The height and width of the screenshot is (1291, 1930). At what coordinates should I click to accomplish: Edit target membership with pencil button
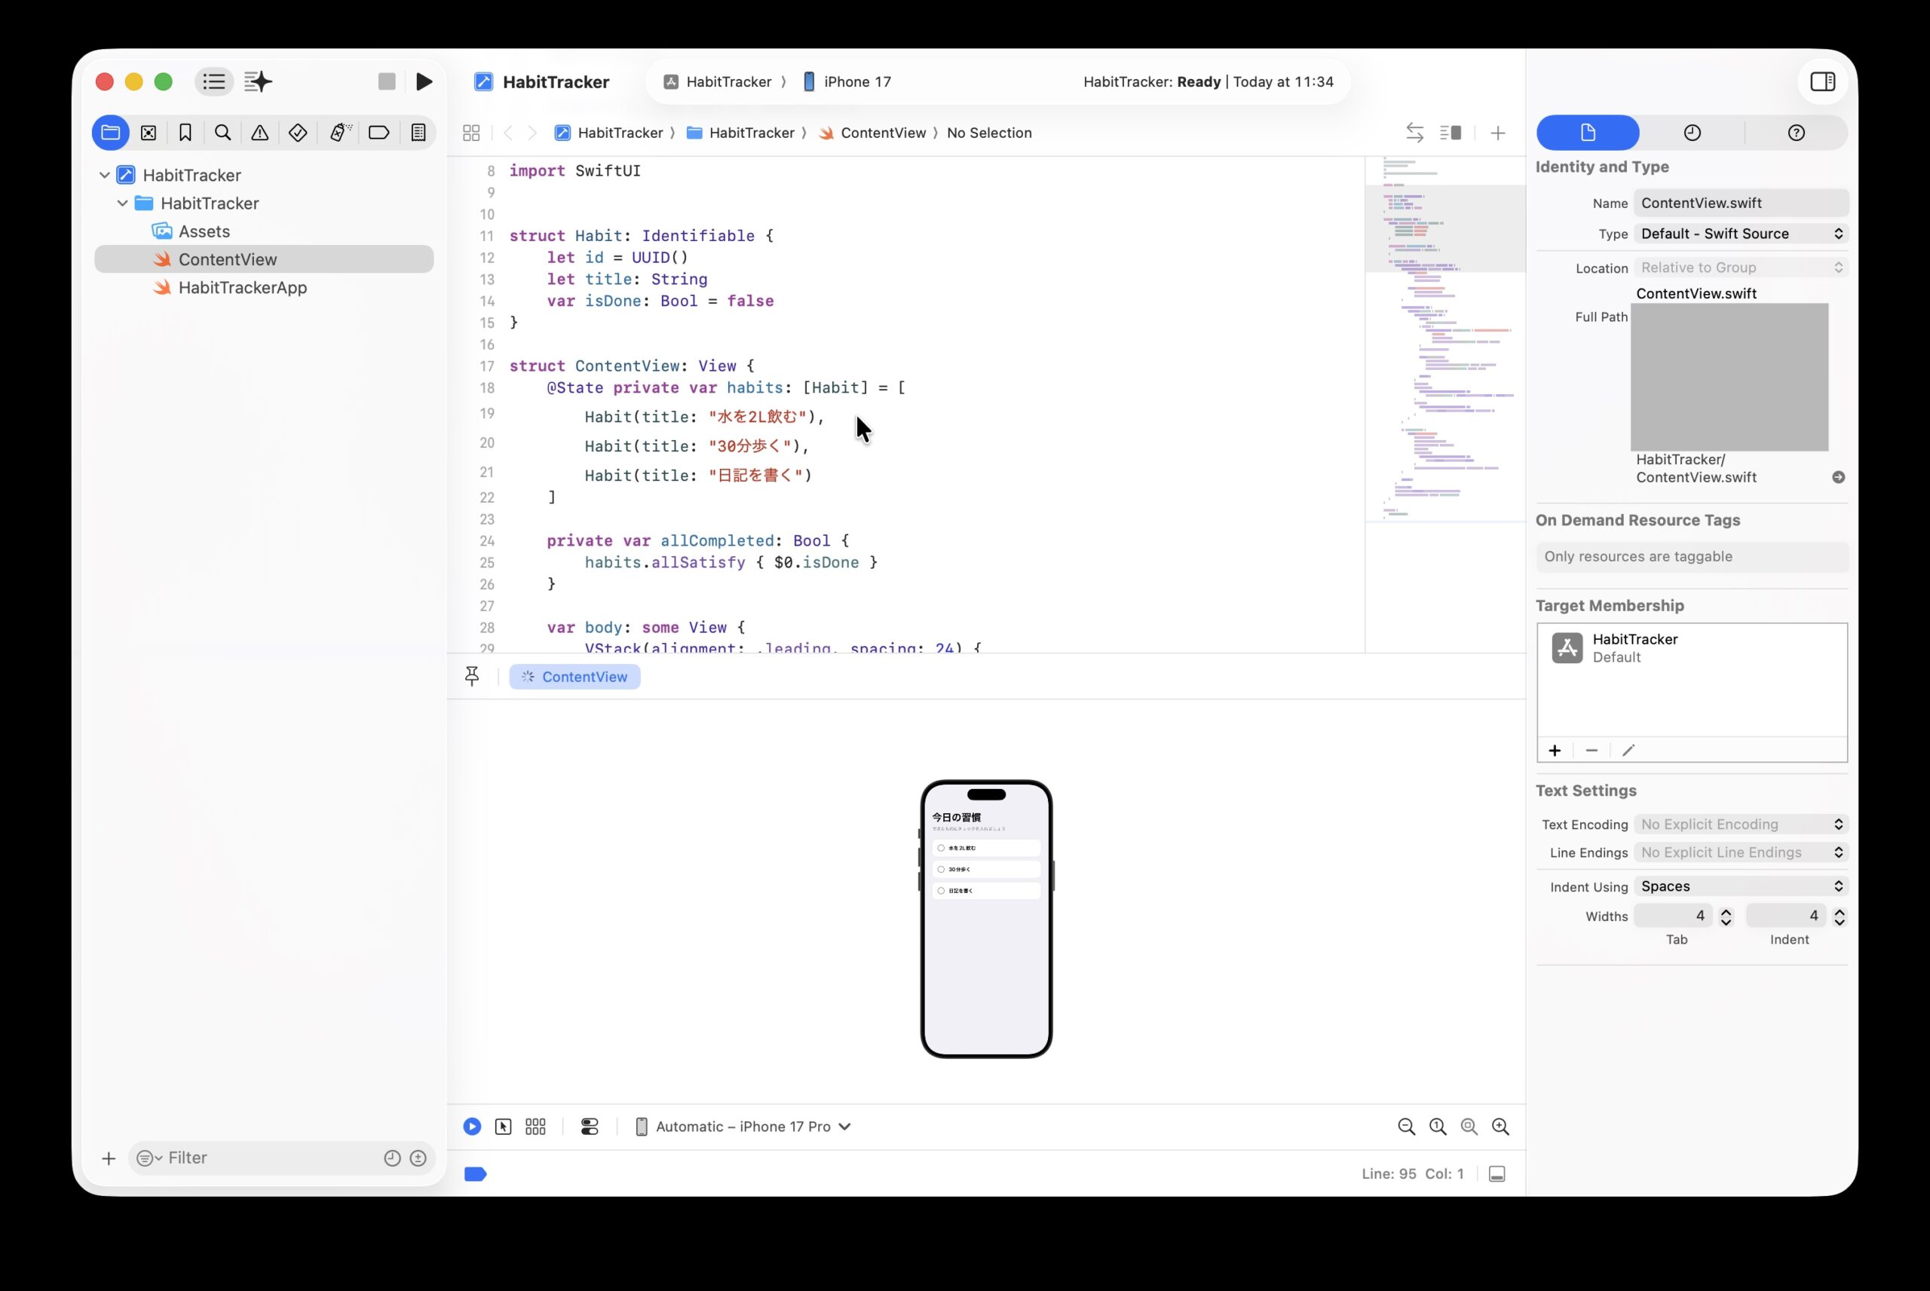(1628, 750)
